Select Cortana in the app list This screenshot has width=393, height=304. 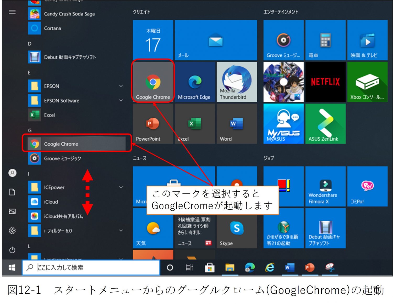(77, 28)
